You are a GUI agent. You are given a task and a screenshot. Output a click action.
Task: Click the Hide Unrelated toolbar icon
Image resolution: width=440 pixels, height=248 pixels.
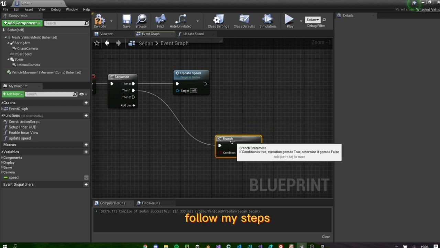tap(180, 21)
